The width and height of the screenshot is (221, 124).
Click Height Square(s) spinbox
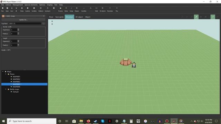coord(15,41)
